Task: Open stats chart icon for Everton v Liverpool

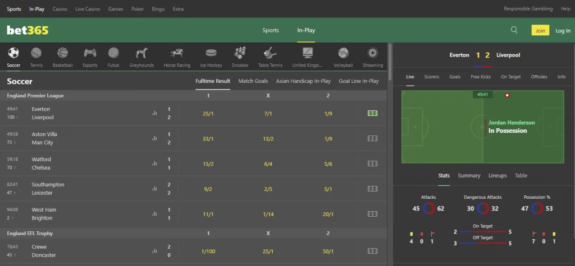Action: click(154, 114)
